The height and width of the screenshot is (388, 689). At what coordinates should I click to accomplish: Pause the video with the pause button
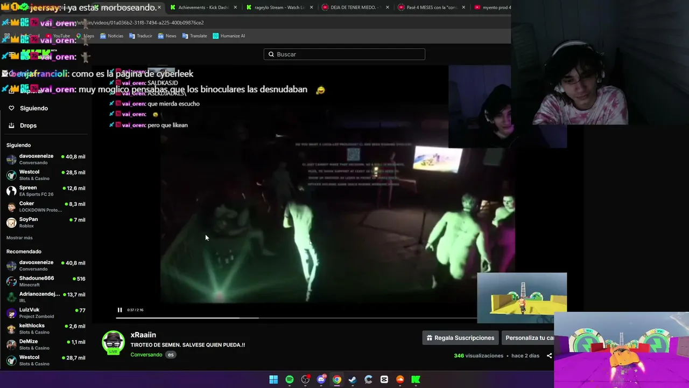[x=119, y=310]
